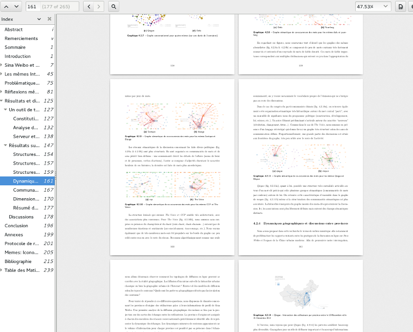Open the settings gear menu

[411, 6]
